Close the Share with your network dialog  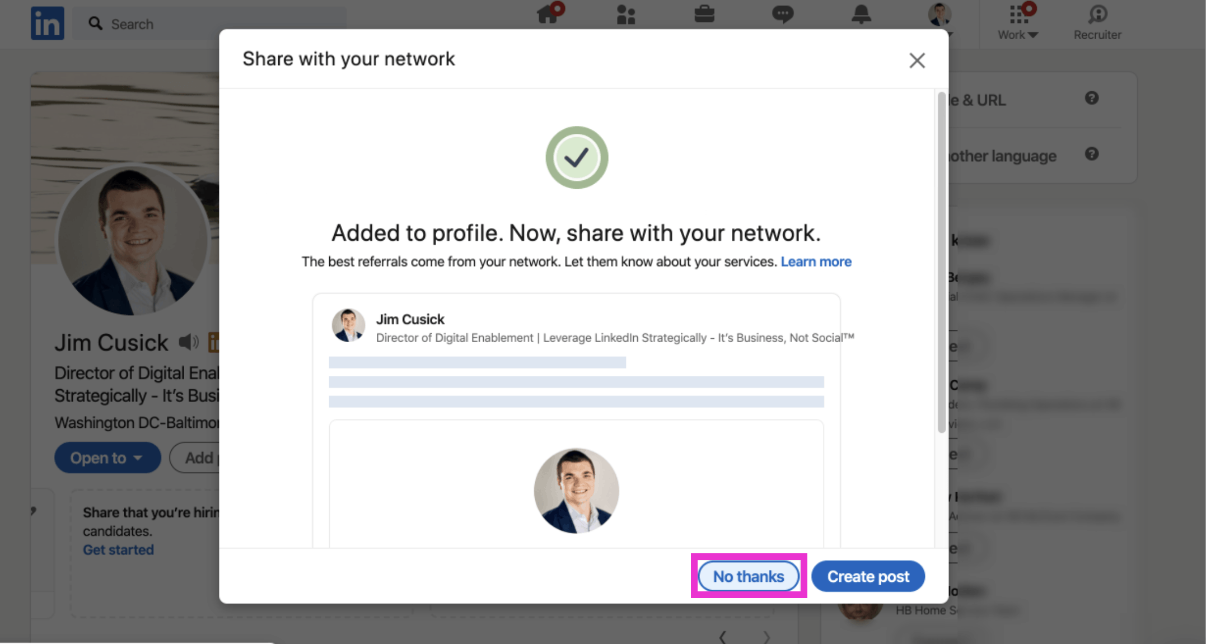coord(917,60)
